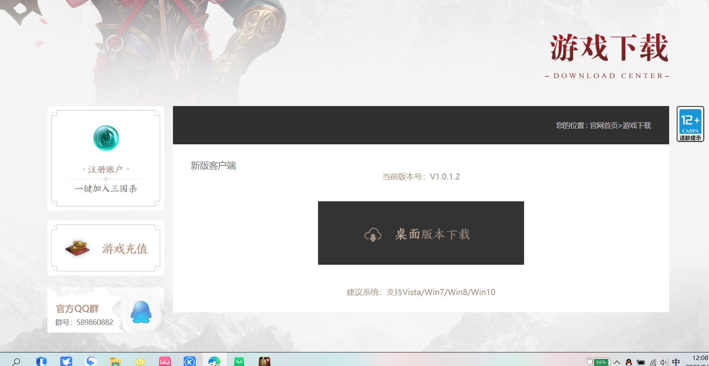Toggle the 中 input method indicator

(x=676, y=362)
